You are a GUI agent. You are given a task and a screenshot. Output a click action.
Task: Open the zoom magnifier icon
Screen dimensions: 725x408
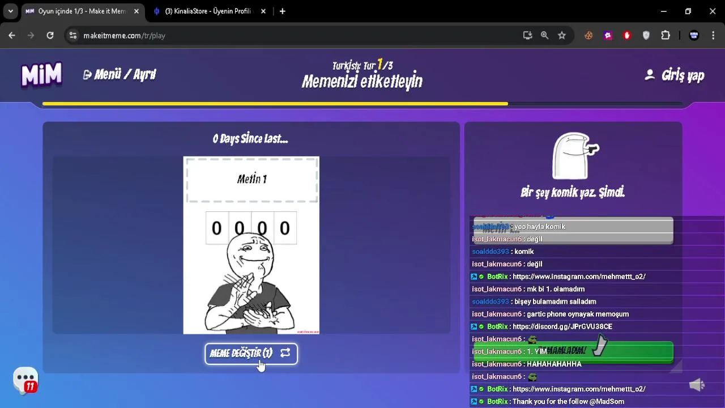click(544, 35)
